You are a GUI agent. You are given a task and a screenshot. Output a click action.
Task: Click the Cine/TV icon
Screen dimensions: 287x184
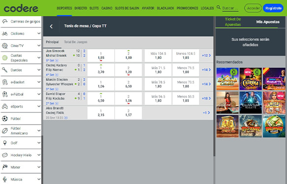[5, 46]
